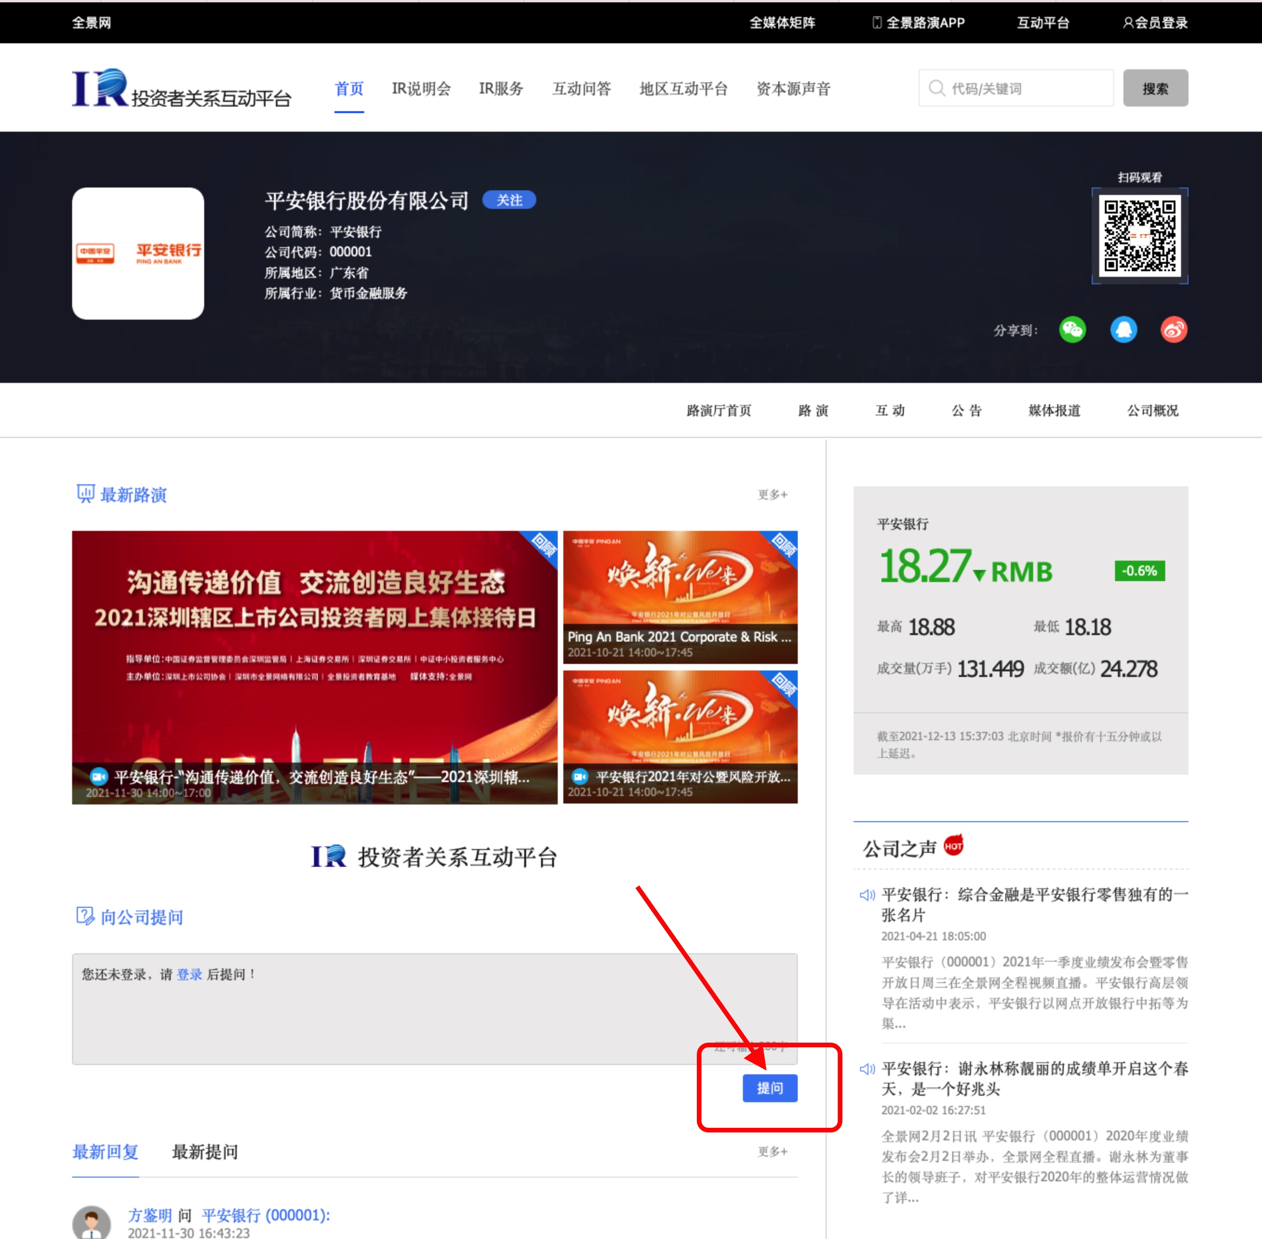
Task: Open news 谢永林称靓丽的成绩单开启这个春天
Action: (x=1035, y=1078)
